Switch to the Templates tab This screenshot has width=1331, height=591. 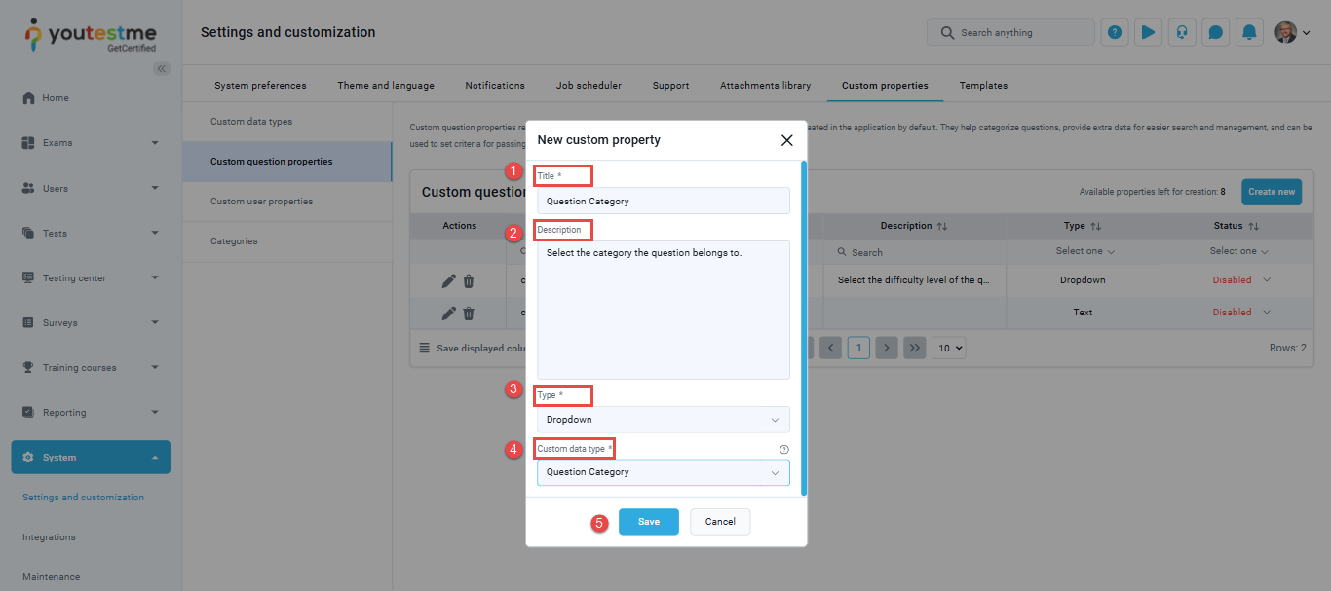pyautogui.click(x=983, y=86)
